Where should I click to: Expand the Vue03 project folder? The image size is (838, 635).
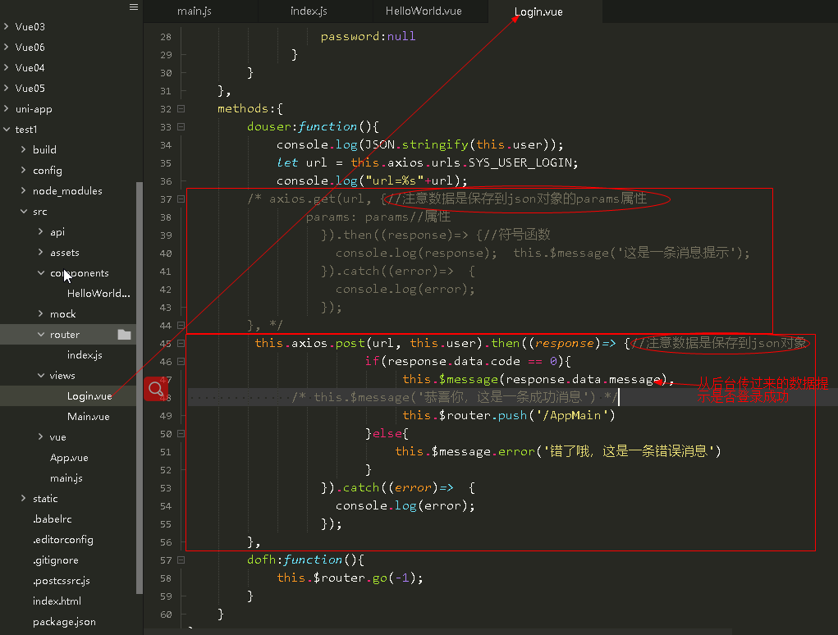coord(7,26)
